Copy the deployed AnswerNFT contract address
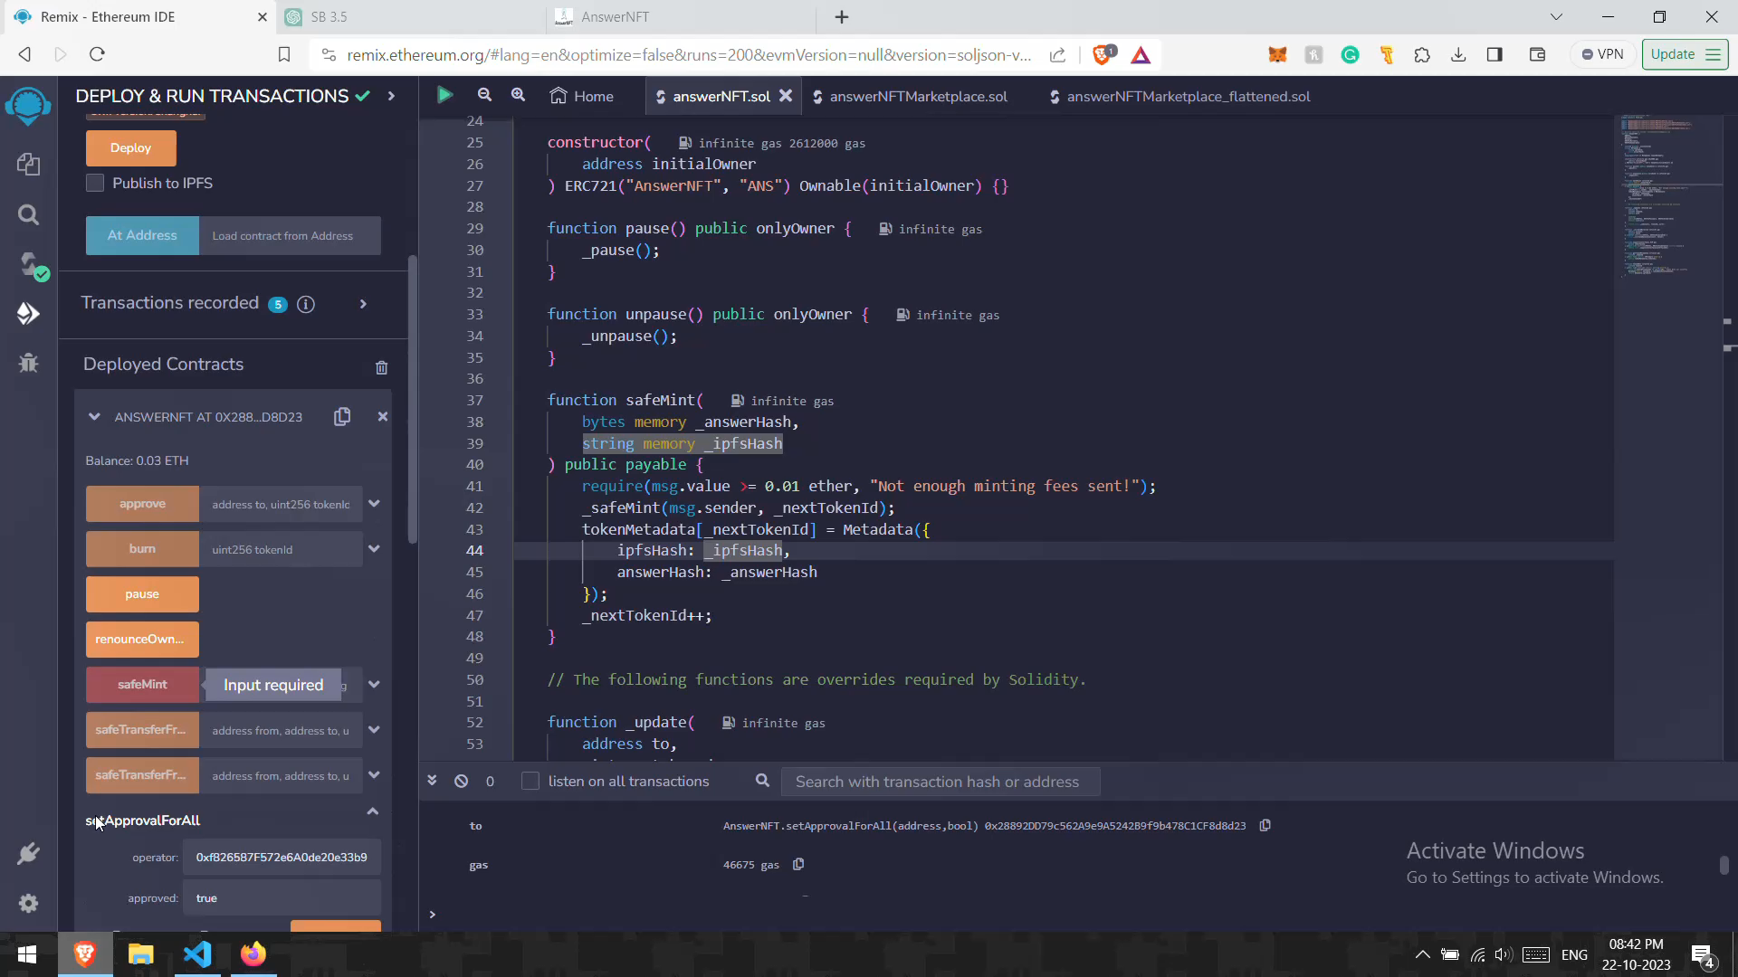 [x=342, y=416]
